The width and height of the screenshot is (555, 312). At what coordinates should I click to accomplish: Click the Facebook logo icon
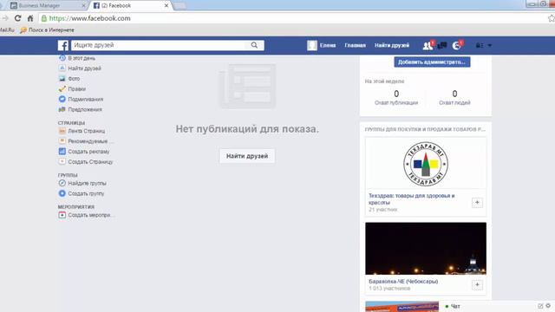(x=63, y=45)
